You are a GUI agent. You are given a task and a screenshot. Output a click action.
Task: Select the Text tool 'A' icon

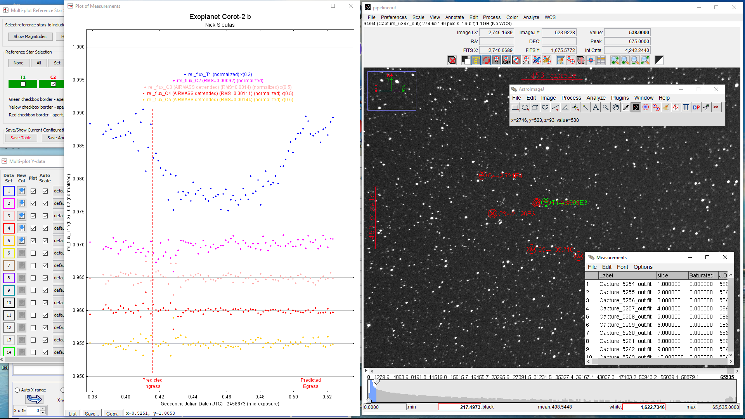(596, 107)
